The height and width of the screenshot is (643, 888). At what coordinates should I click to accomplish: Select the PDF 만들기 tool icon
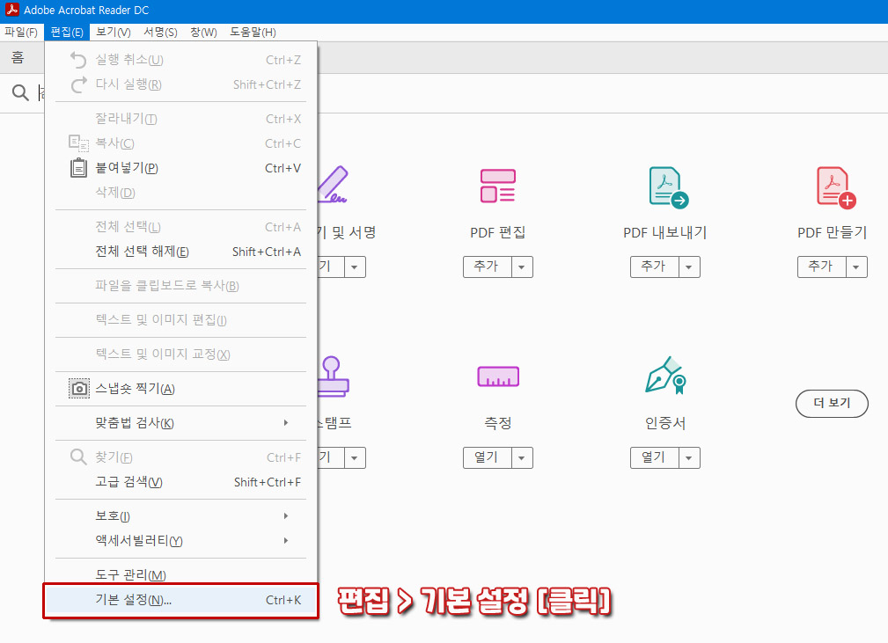coord(836,187)
